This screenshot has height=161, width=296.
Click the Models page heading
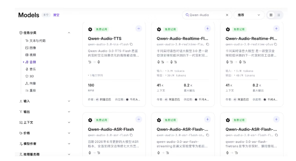29,15
